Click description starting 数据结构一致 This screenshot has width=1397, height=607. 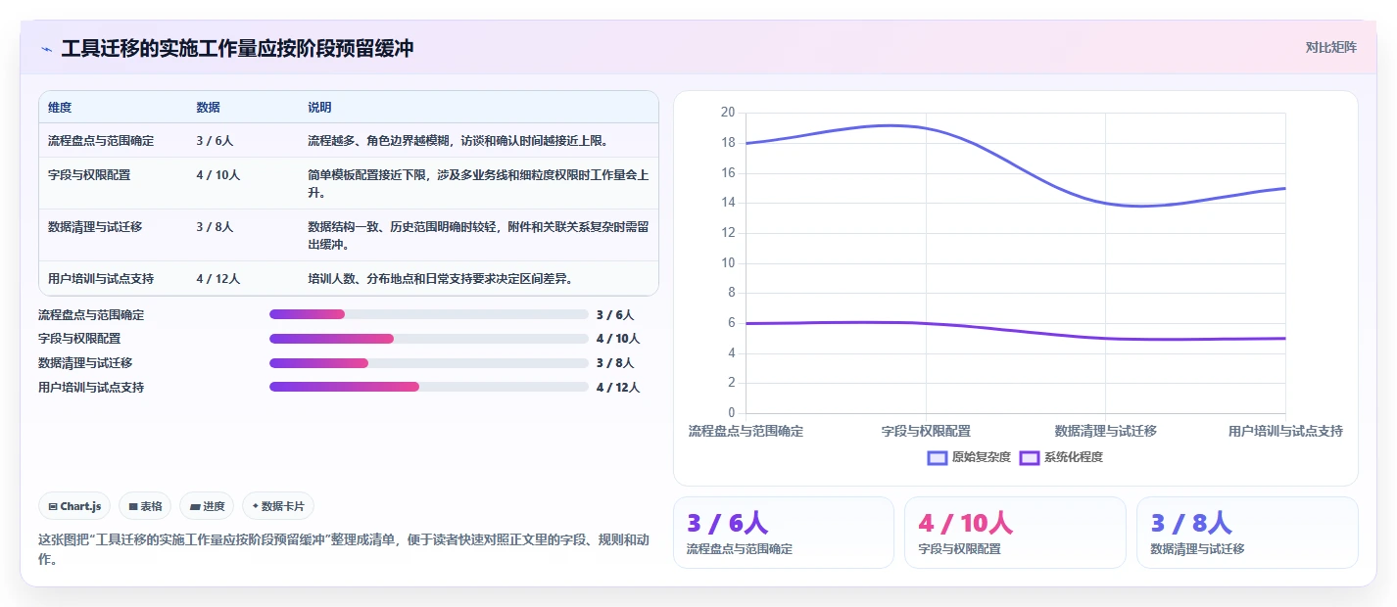tap(478, 236)
